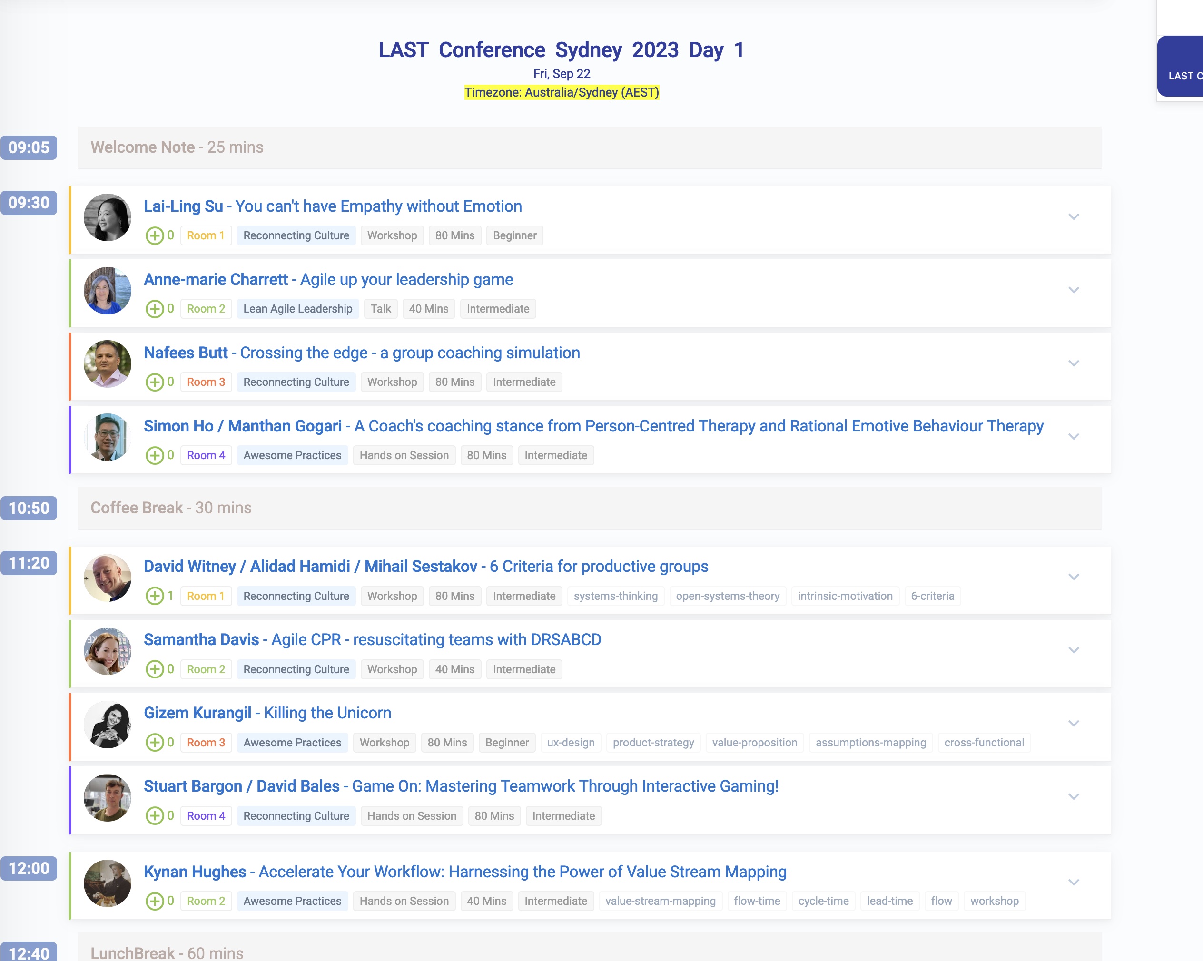The image size is (1203, 961).
Task: Click Room 2 tag on Anne-marie Charrett session
Action: [206, 308]
